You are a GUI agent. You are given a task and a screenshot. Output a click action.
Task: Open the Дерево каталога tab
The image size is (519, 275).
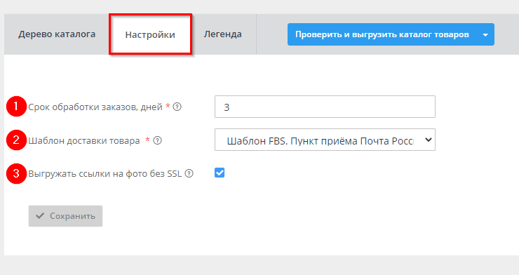click(57, 34)
